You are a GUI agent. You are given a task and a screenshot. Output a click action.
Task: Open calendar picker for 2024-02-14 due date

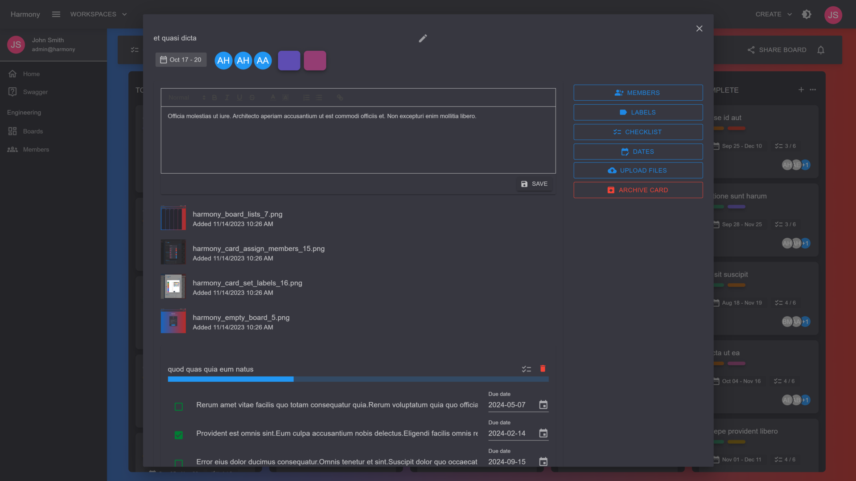(x=543, y=433)
